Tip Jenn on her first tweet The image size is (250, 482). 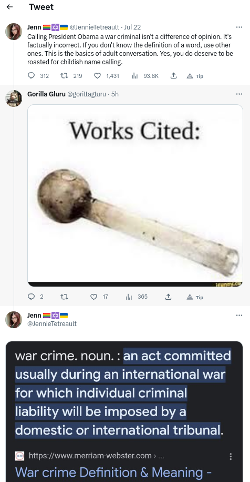195,76
